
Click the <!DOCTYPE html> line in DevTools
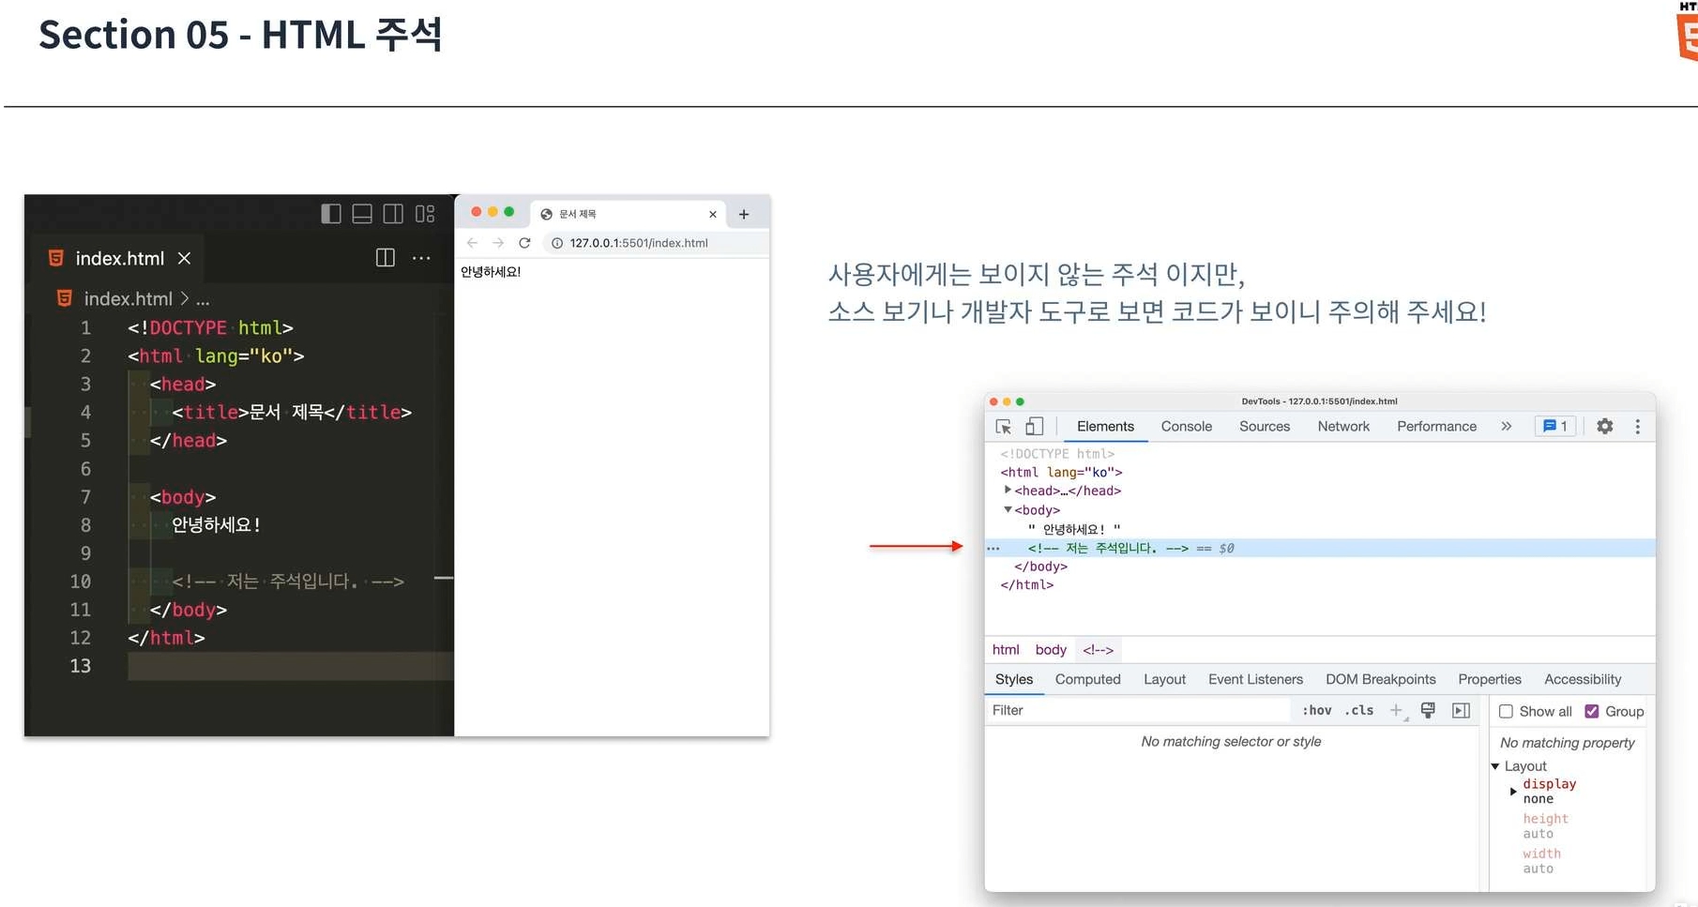point(1057,454)
